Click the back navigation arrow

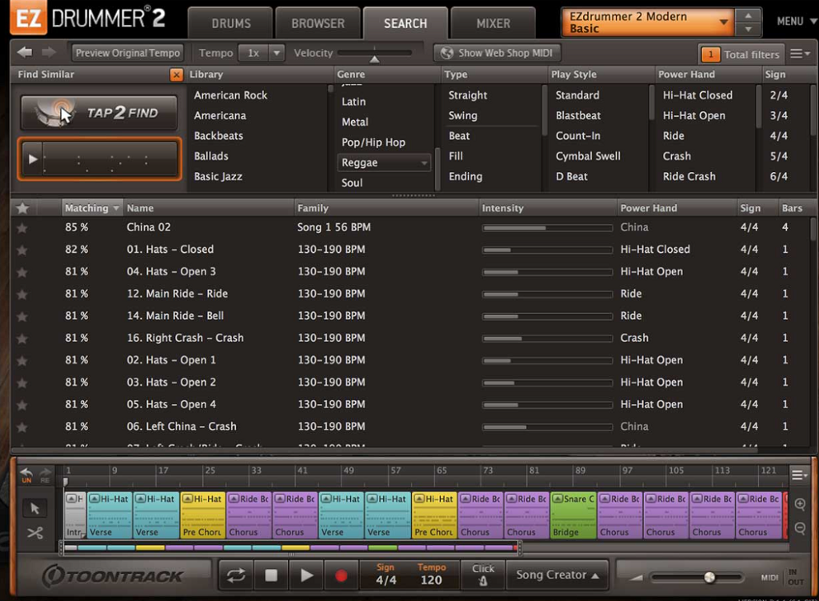pyautogui.click(x=24, y=52)
